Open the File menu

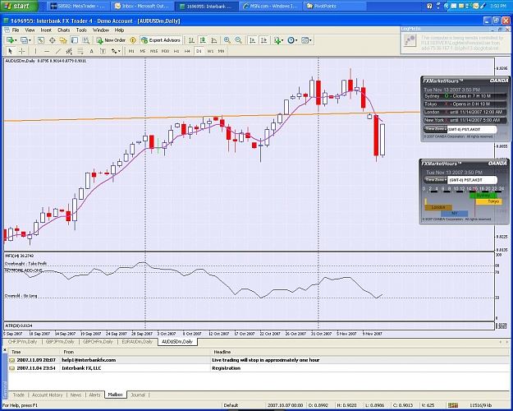16,30
